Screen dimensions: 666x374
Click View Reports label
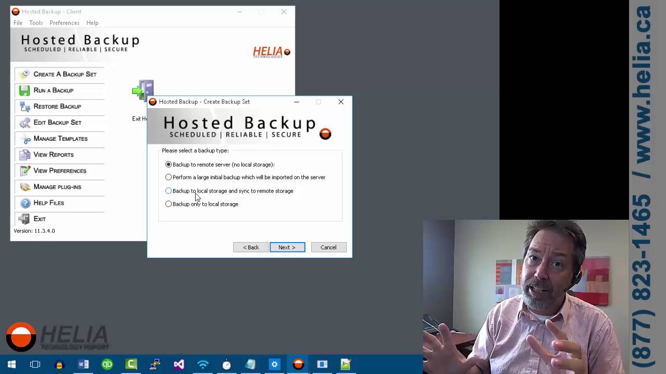point(54,155)
